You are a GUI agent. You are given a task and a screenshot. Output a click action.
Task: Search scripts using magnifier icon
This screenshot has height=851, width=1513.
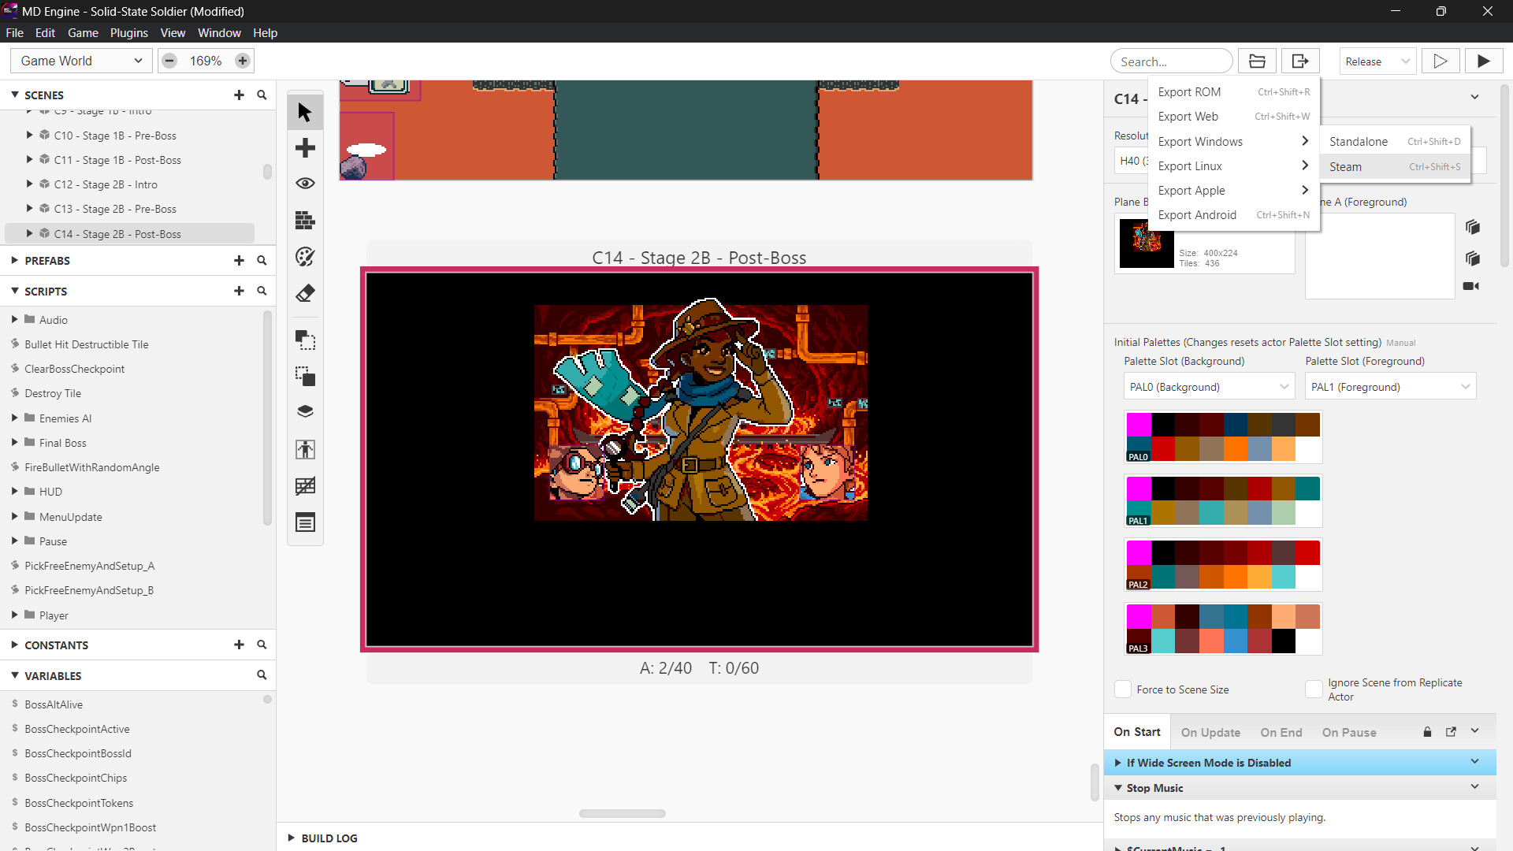click(x=262, y=291)
